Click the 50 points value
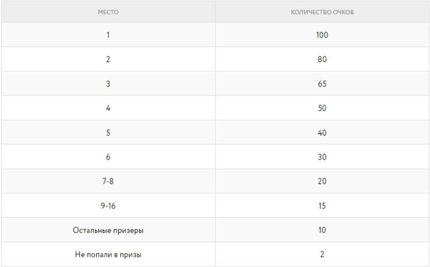Screen dimensions: 430x267 pos(322,109)
